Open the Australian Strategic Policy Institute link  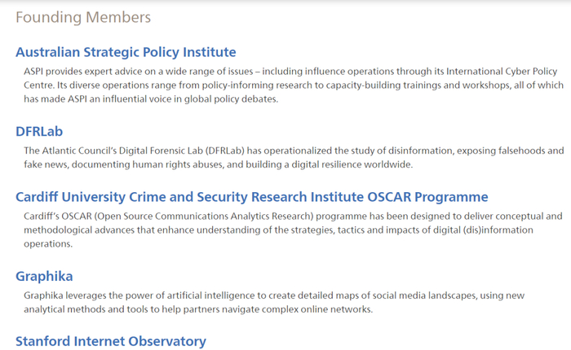tap(126, 52)
